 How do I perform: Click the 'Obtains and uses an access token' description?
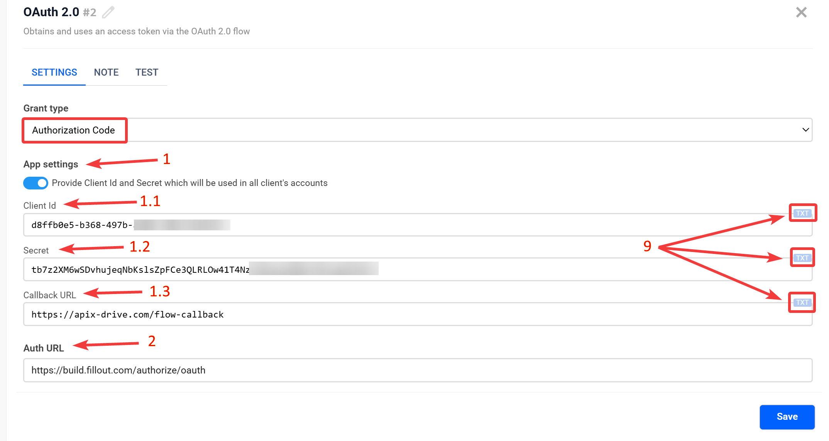[137, 31]
